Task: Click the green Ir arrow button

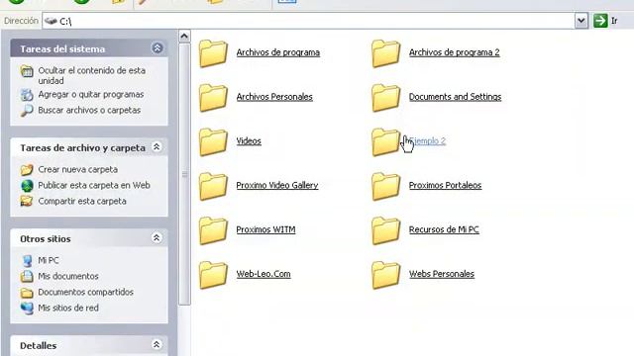Action: click(x=600, y=20)
